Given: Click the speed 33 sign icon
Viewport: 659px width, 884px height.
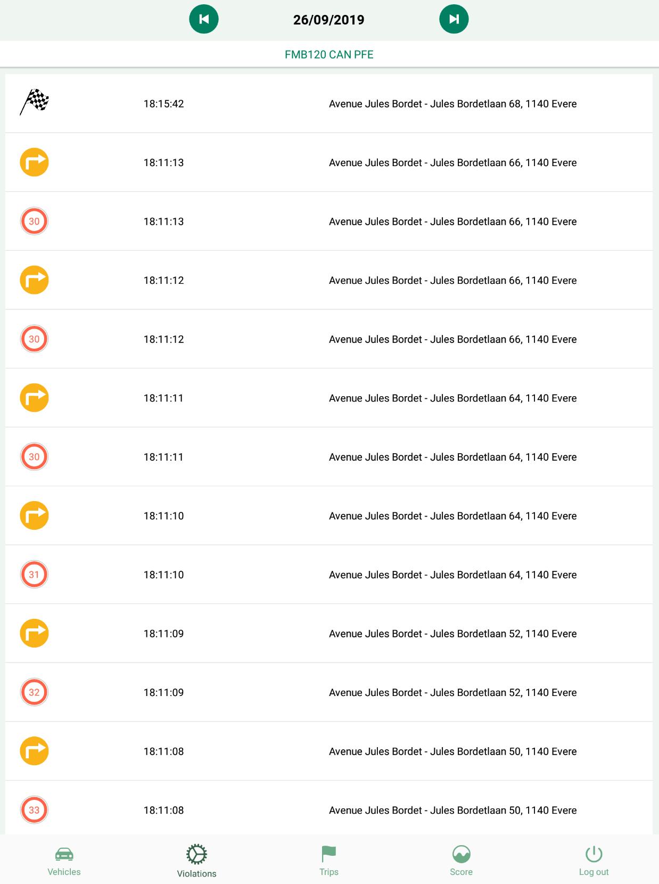Looking at the screenshot, I should (x=34, y=810).
